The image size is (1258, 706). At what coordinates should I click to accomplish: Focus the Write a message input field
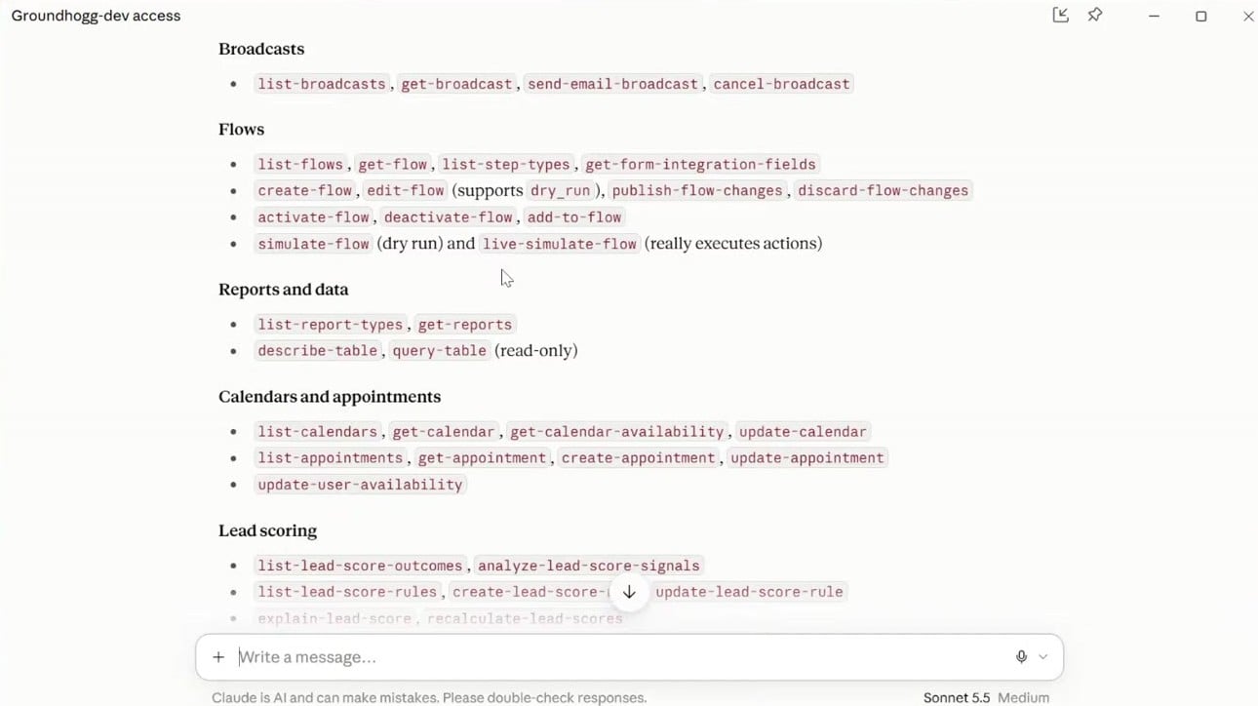click(x=619, y=657)
